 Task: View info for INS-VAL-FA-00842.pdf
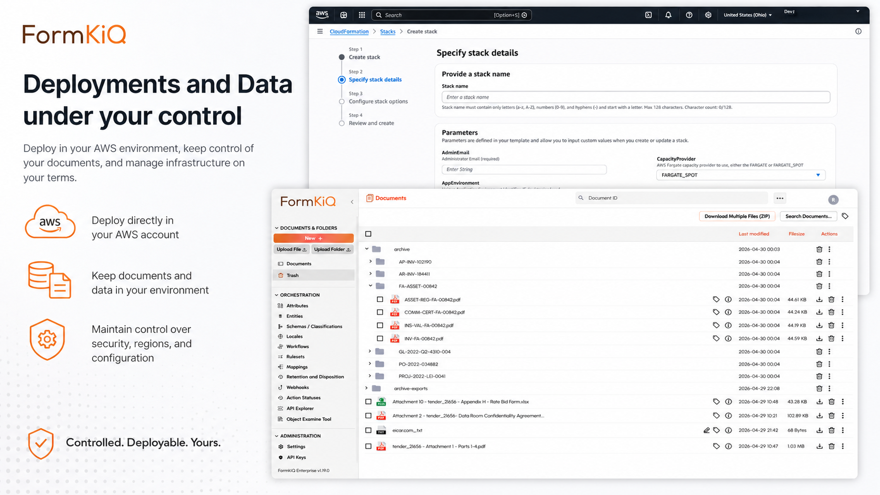[x=728, y=325]
